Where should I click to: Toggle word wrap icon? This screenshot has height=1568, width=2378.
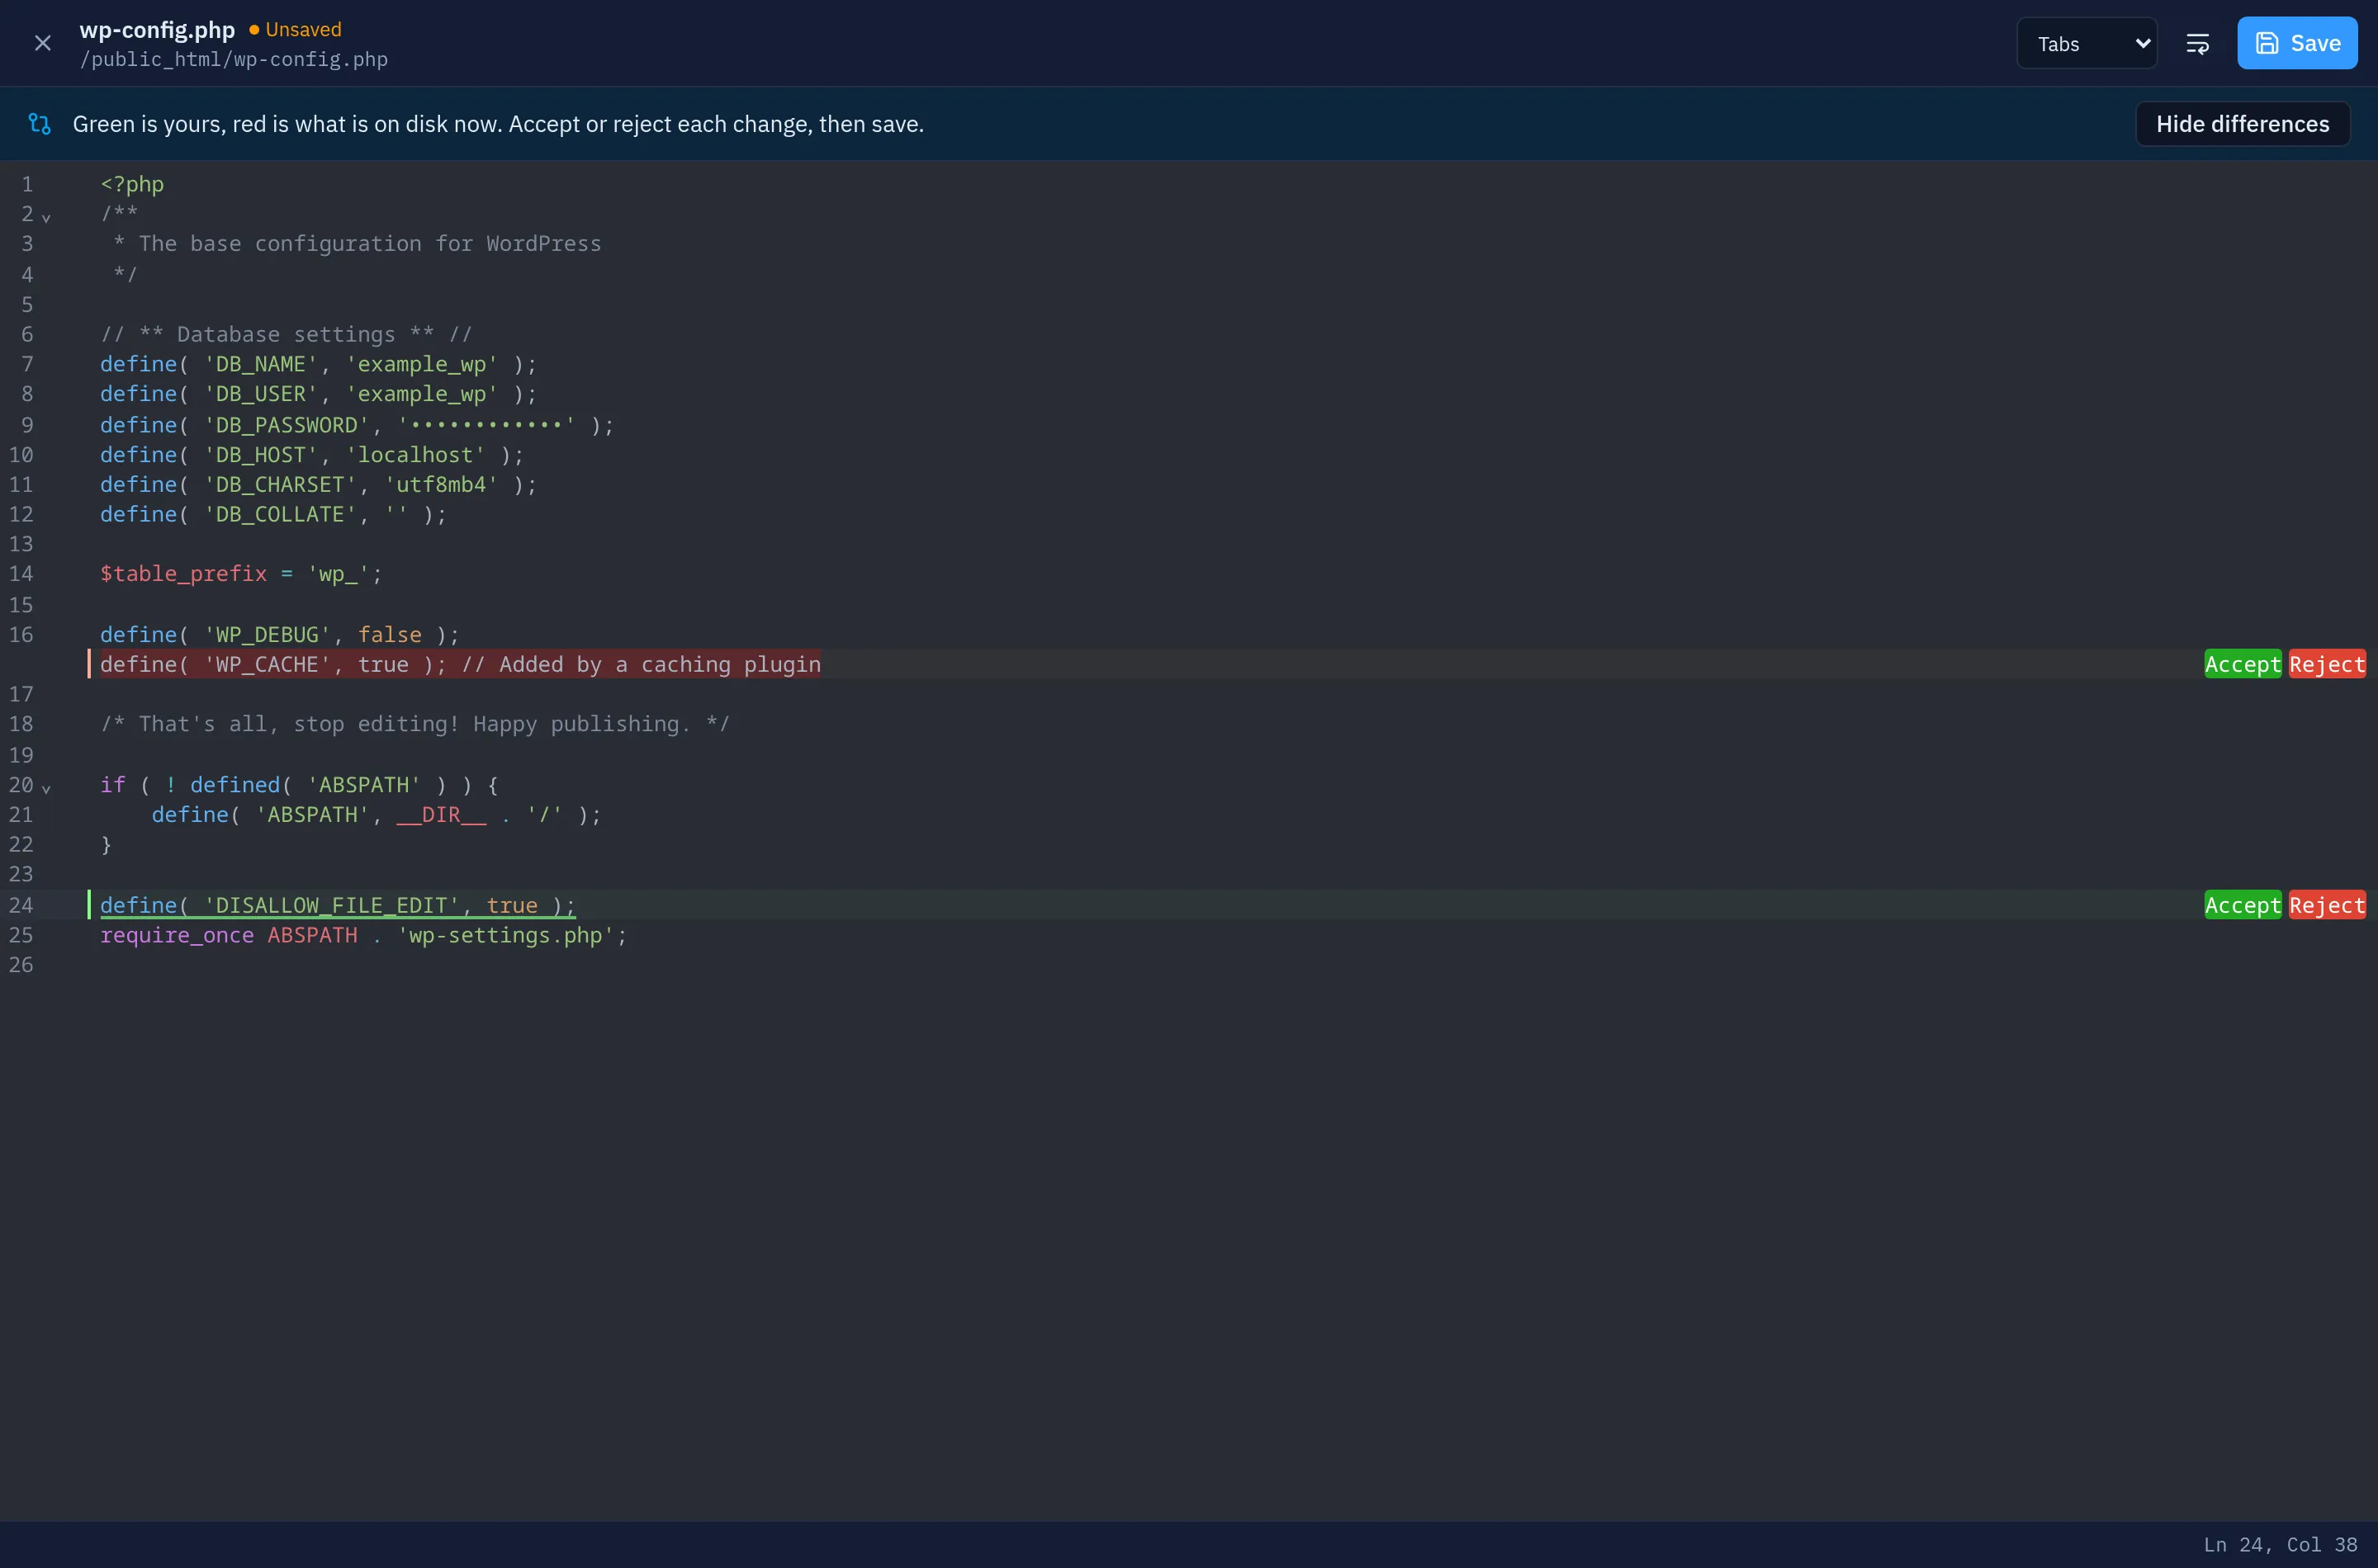click(2197, 43)
